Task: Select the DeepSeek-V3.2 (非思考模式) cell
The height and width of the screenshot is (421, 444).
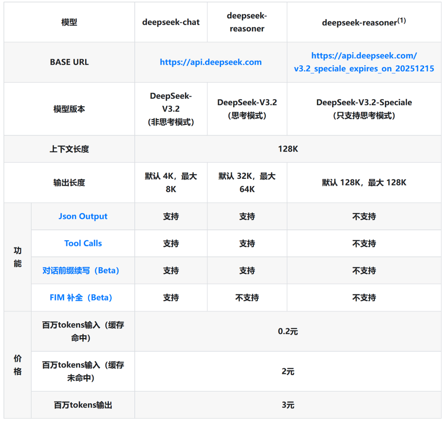Action: pos(171,109)
